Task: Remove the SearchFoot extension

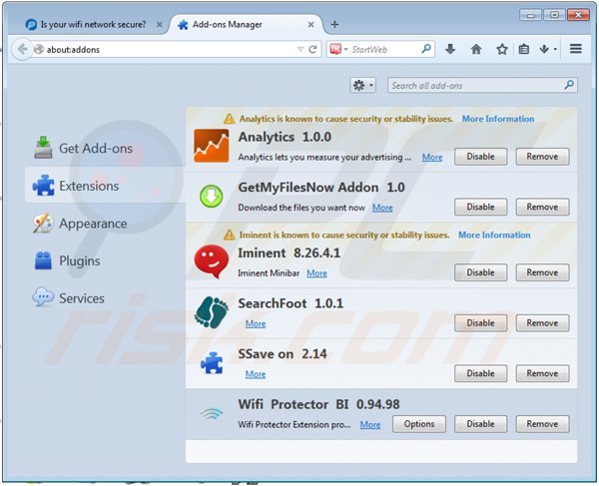Action: pyautogui.click(x=542, y=323)
